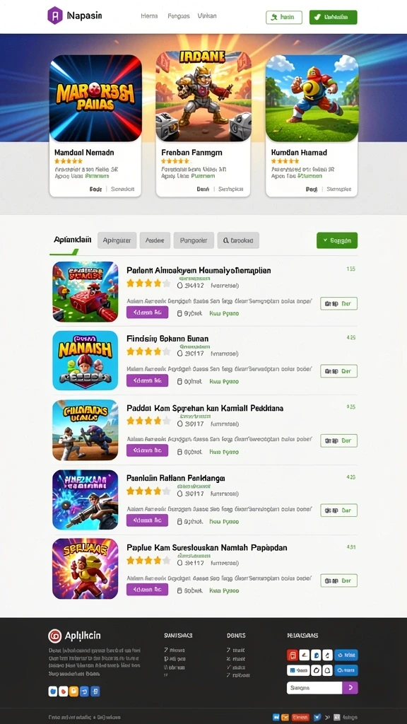Click the search tab with magnifier icon
The image size is (407, 724).
point(238,240)
